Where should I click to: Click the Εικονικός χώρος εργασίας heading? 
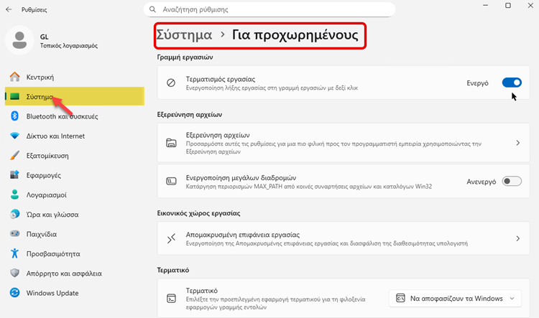pos(198,213)
